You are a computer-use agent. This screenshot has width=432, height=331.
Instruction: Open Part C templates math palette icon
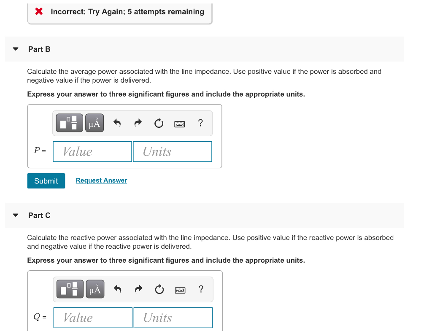(70, 289)
